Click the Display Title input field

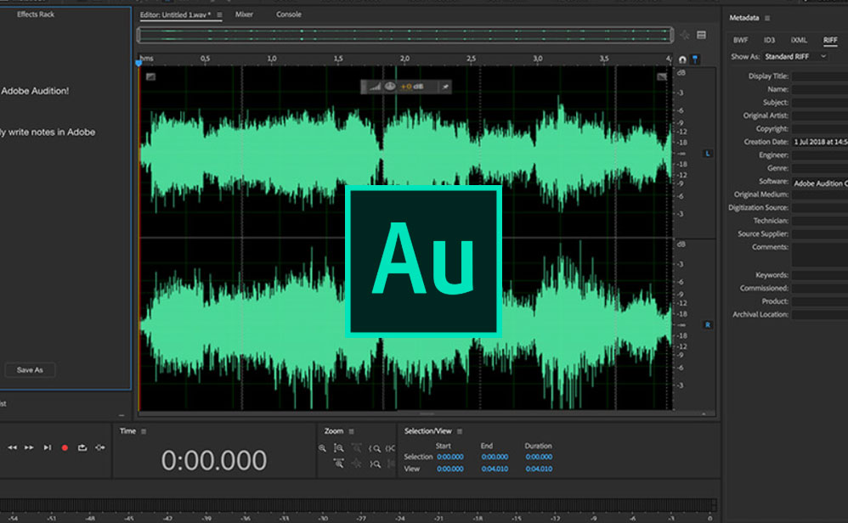click(820, 76)
